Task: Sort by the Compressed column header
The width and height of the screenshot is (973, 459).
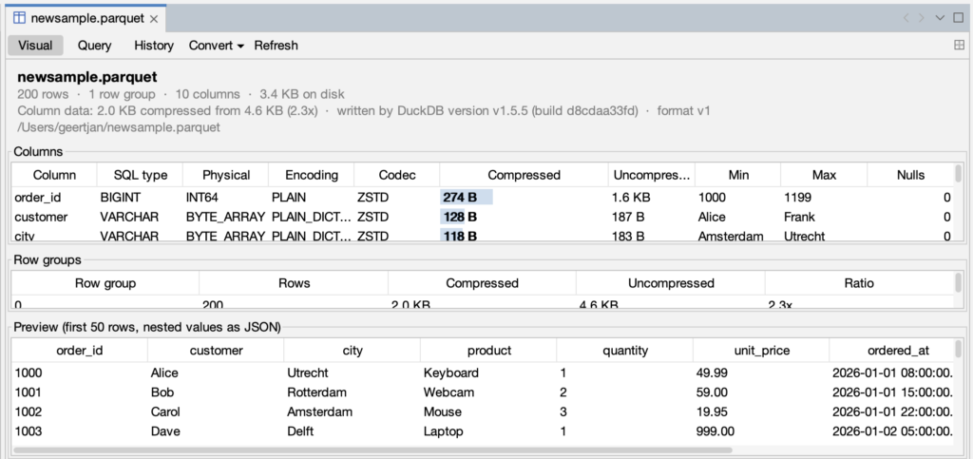Action: coord(524,175)
